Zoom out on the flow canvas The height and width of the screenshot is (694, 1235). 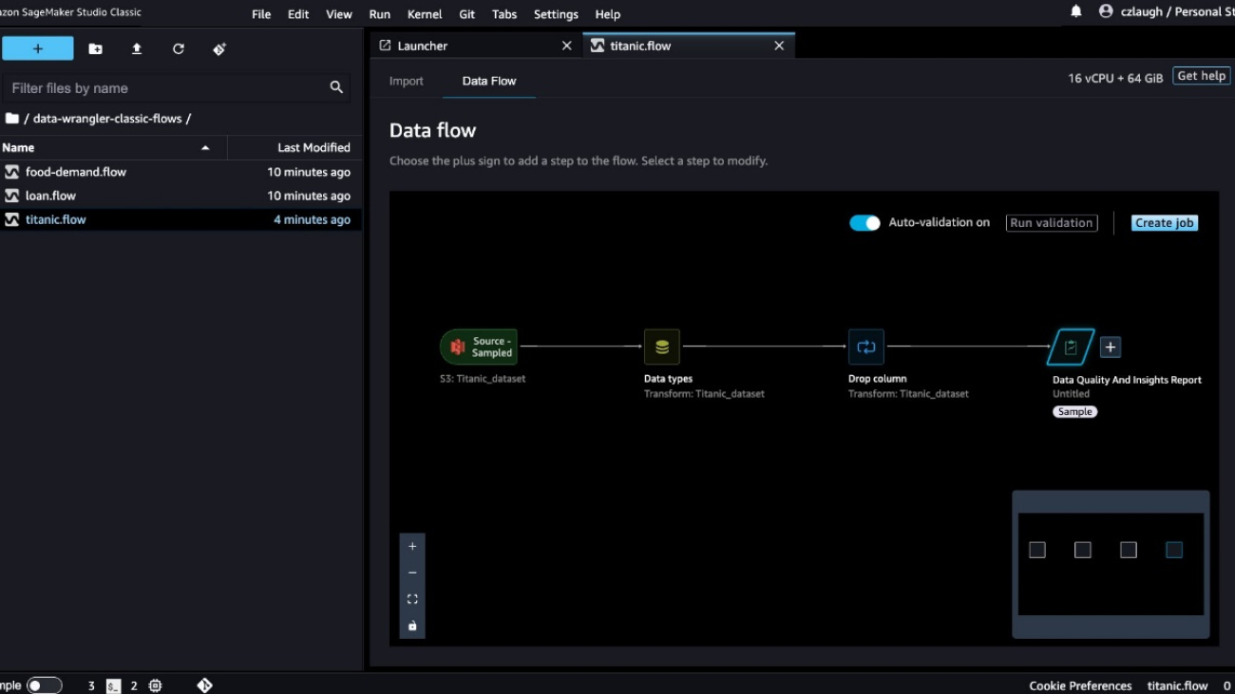click(412, 573)
